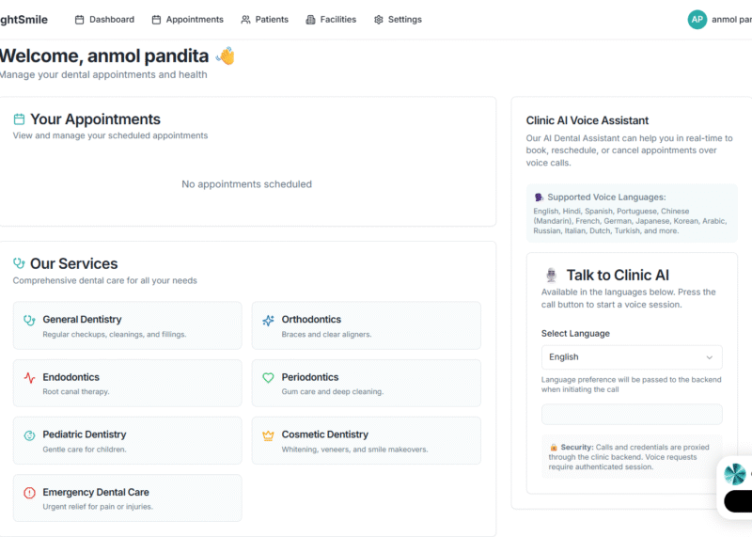Image resolution: width=752 pixels, height=537 pixels.
Task: Click the sparkle icon beside Orthodontics
Action: [x=268, y=320]
